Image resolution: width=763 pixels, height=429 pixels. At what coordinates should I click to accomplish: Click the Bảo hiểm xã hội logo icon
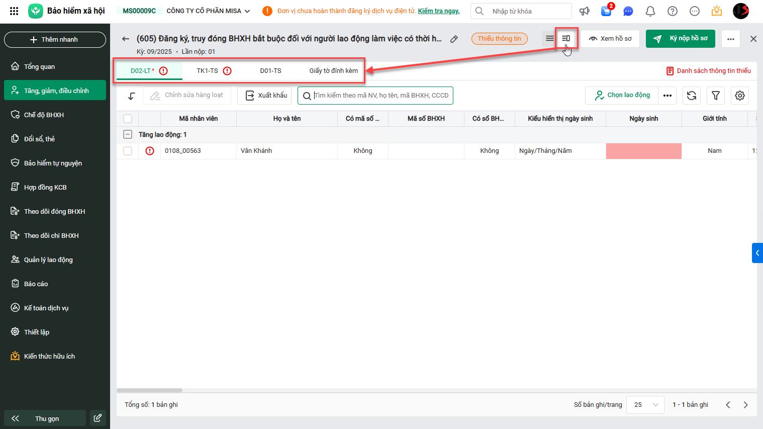(36, 11)
